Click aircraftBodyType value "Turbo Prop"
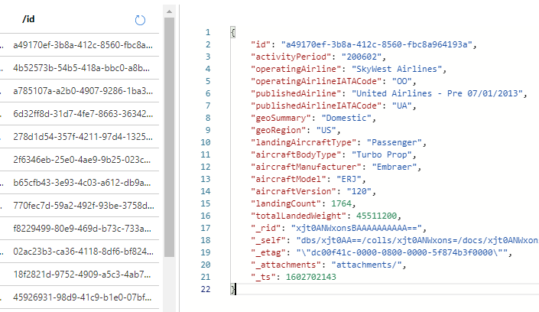Viewport: 539px width, 312px height. [382, 154]
